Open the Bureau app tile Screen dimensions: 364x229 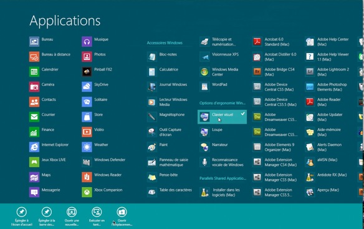pyautogui.click(x=41, y=42)
